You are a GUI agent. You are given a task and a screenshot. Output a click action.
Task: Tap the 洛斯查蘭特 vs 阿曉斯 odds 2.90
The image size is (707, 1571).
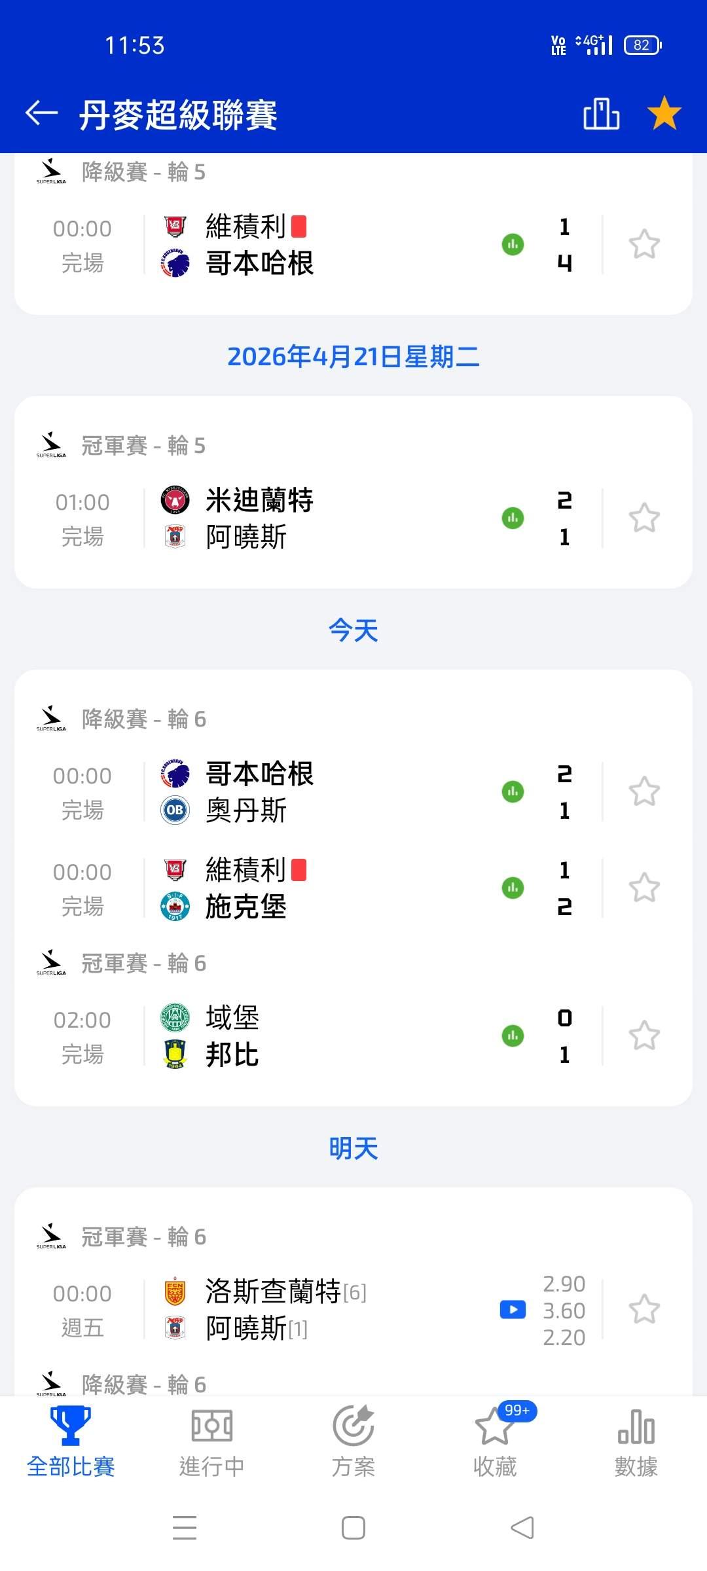pos(564,1284)
